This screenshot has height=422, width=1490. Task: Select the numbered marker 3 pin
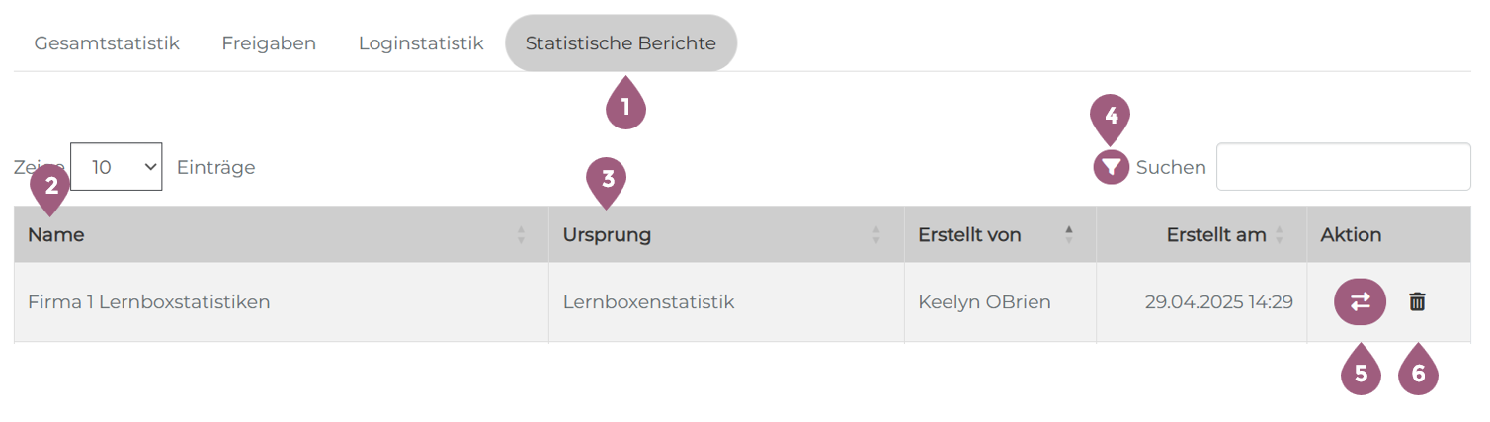point(607,180)
